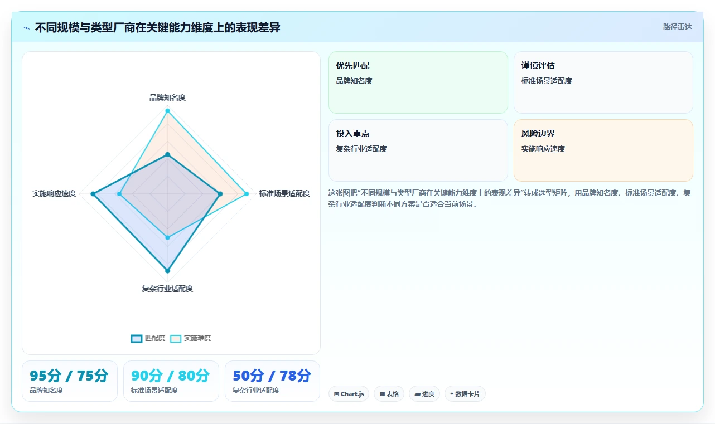
Task: Click the 实施难度 point on the 标准场景适配度 axis
Action: [x=246, y=194]
